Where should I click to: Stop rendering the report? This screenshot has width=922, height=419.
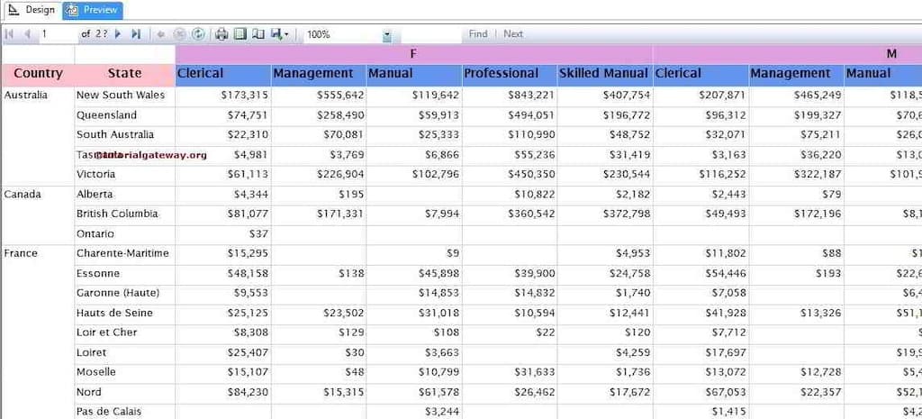[x=180, y=34]
